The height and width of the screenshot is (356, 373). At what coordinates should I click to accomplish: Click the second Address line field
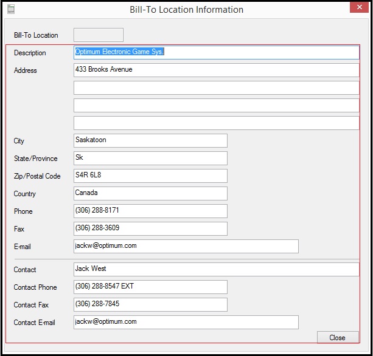pos(217,87)
